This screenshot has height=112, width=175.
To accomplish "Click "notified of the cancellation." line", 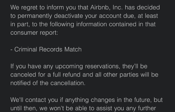I will pyautogui.click(x=48, y=83).
